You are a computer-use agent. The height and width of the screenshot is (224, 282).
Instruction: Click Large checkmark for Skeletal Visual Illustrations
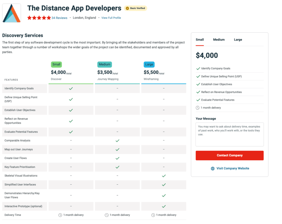[164, 176]
